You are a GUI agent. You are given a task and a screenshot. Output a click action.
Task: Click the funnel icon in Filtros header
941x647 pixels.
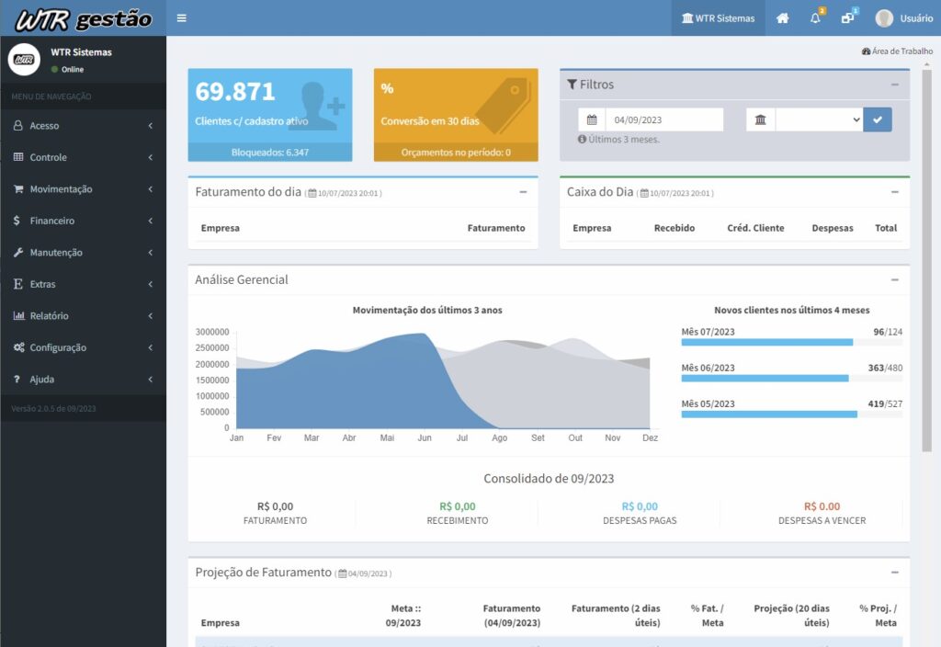572,85
